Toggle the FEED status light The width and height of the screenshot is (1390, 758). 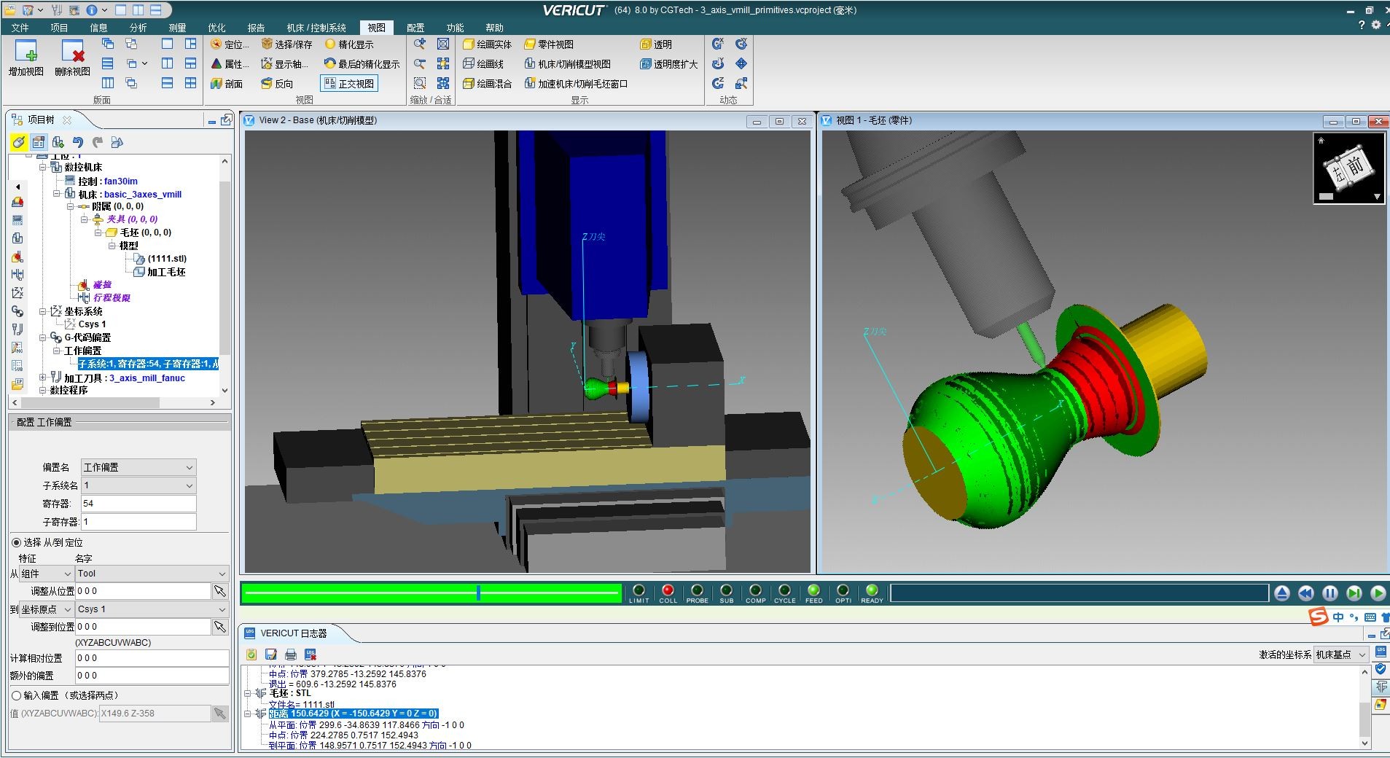coord(813,591)
